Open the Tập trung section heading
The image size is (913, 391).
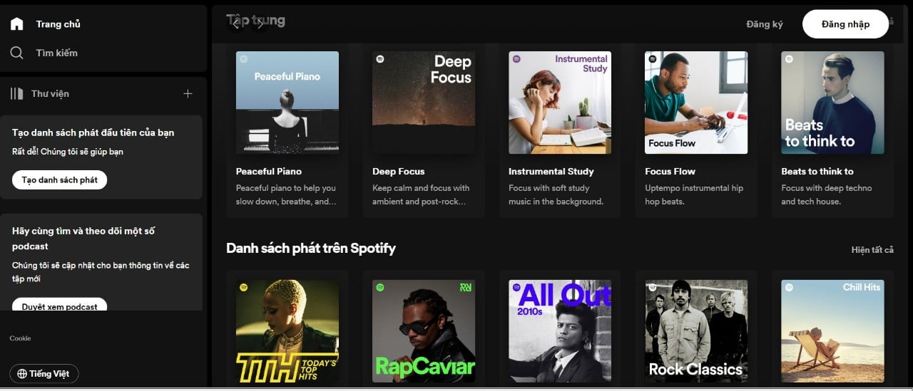(255, 20)
